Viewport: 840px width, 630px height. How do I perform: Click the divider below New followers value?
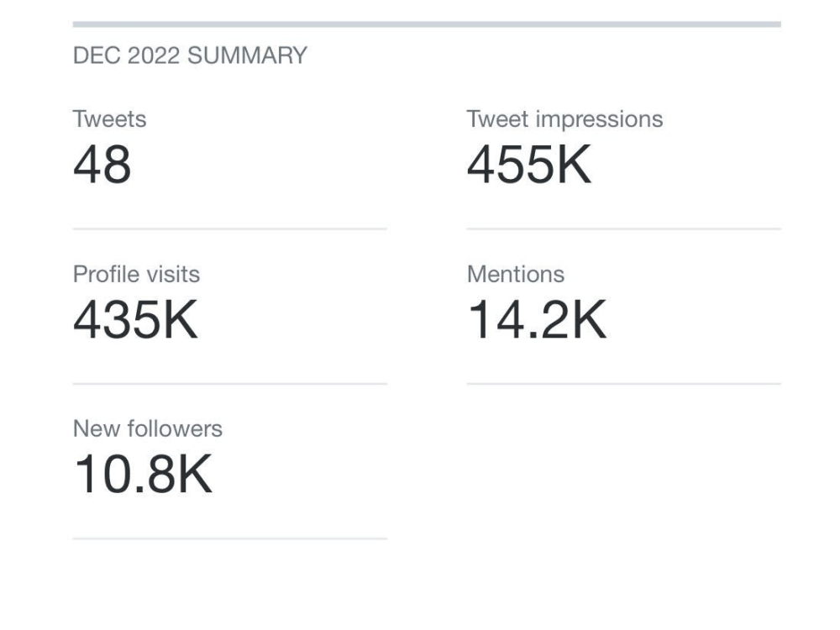(230, 538)
